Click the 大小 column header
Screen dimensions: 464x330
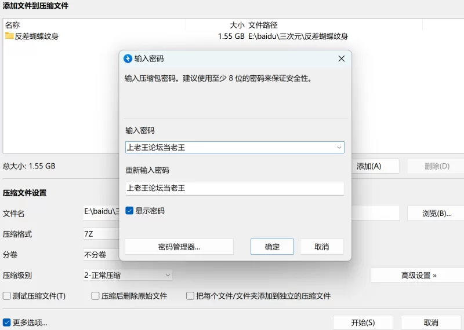(x=216, y=25)
